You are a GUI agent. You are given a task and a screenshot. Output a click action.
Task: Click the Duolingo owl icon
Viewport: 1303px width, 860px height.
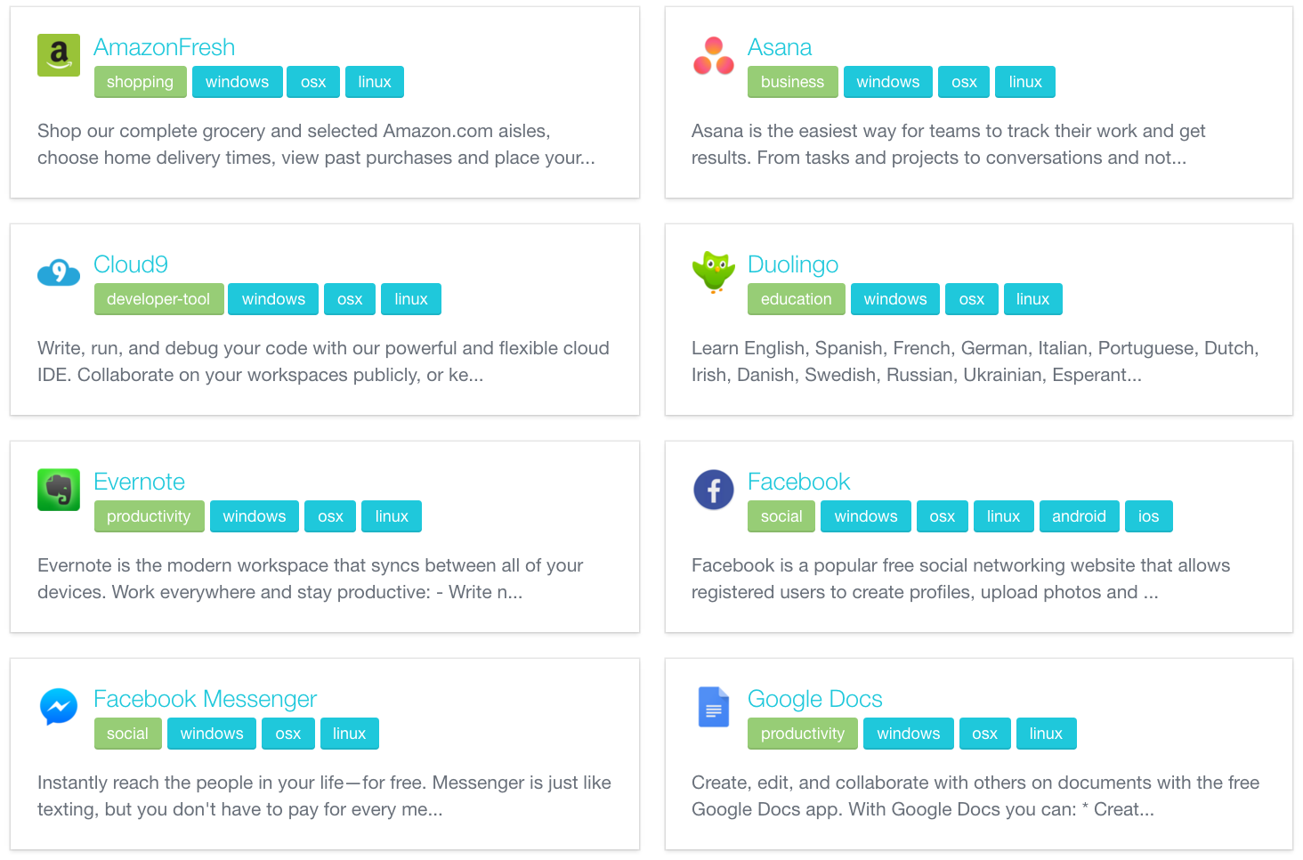pos(713,272)
